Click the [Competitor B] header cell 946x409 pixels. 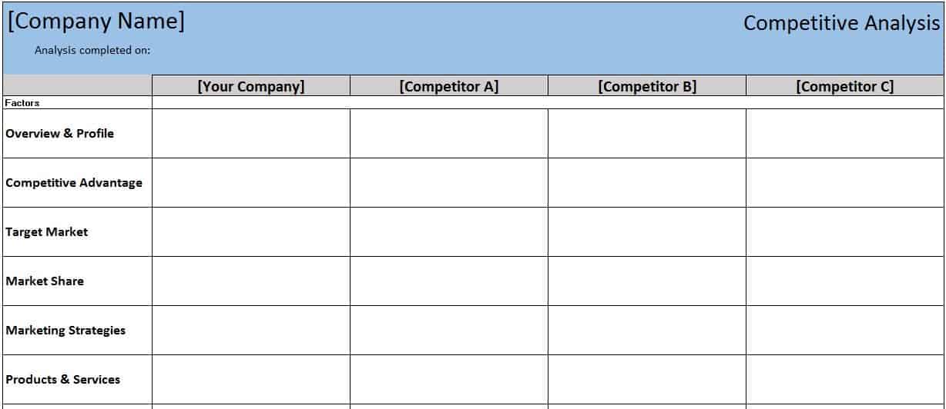pos(647,86)
